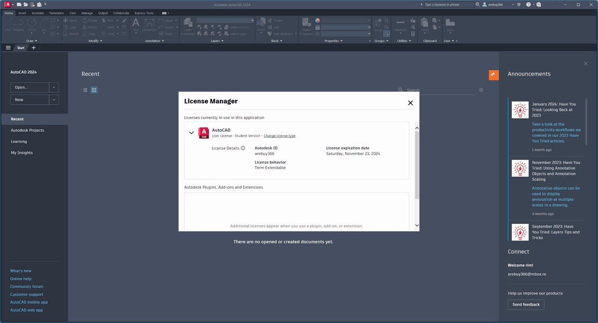Screen dimensions: 598x323
Task: Collapse the AutoCAD license details entry
Action: pos(191,132)
